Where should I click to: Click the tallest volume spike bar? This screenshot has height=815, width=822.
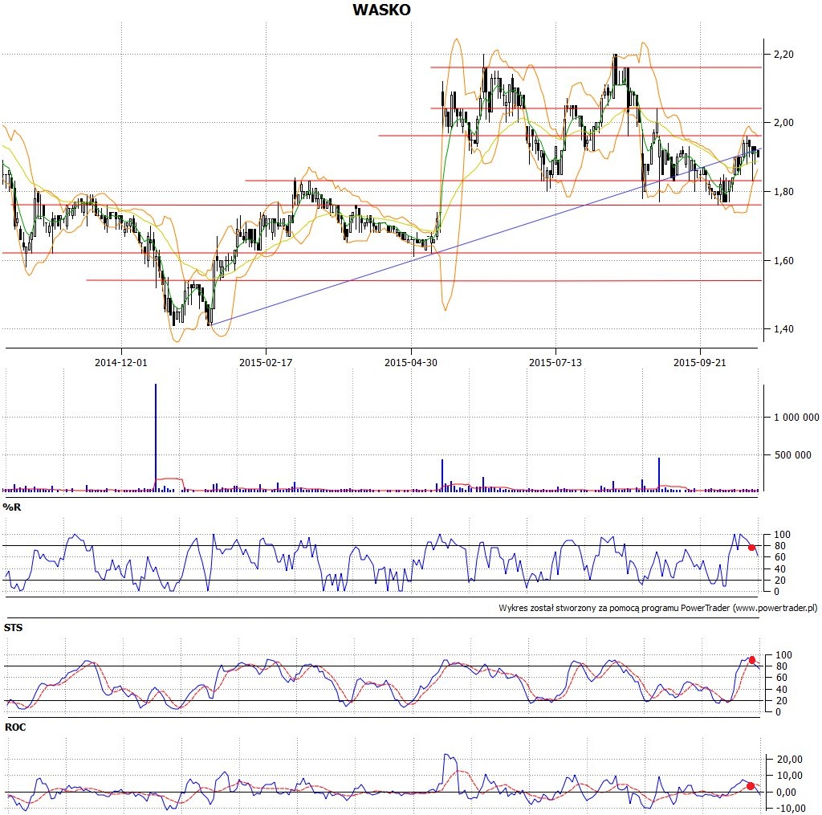155,438
